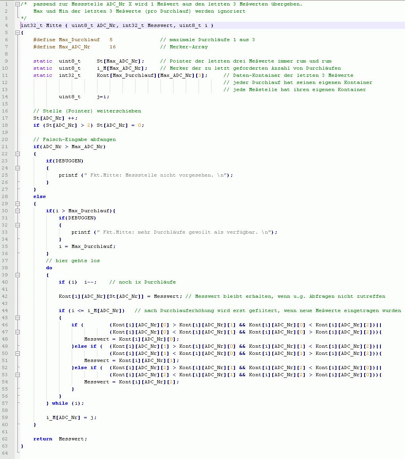Image resolution: width=405 pixels, height=459 pixels.
Task: Click 'if (St[ADC_Nr] > 2)' on line 18
Action: (63, 125)
